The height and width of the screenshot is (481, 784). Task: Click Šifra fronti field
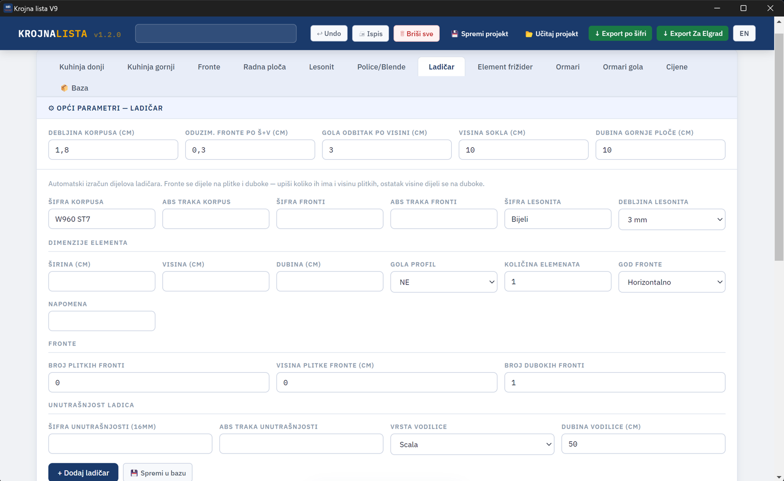coord(330,219)
